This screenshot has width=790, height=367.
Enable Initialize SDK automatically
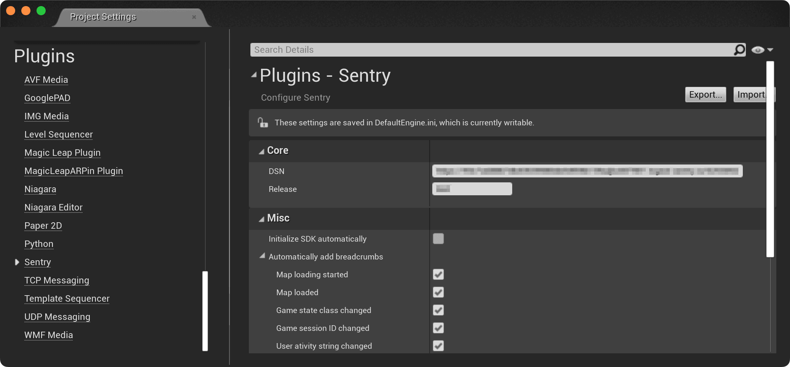438,239
